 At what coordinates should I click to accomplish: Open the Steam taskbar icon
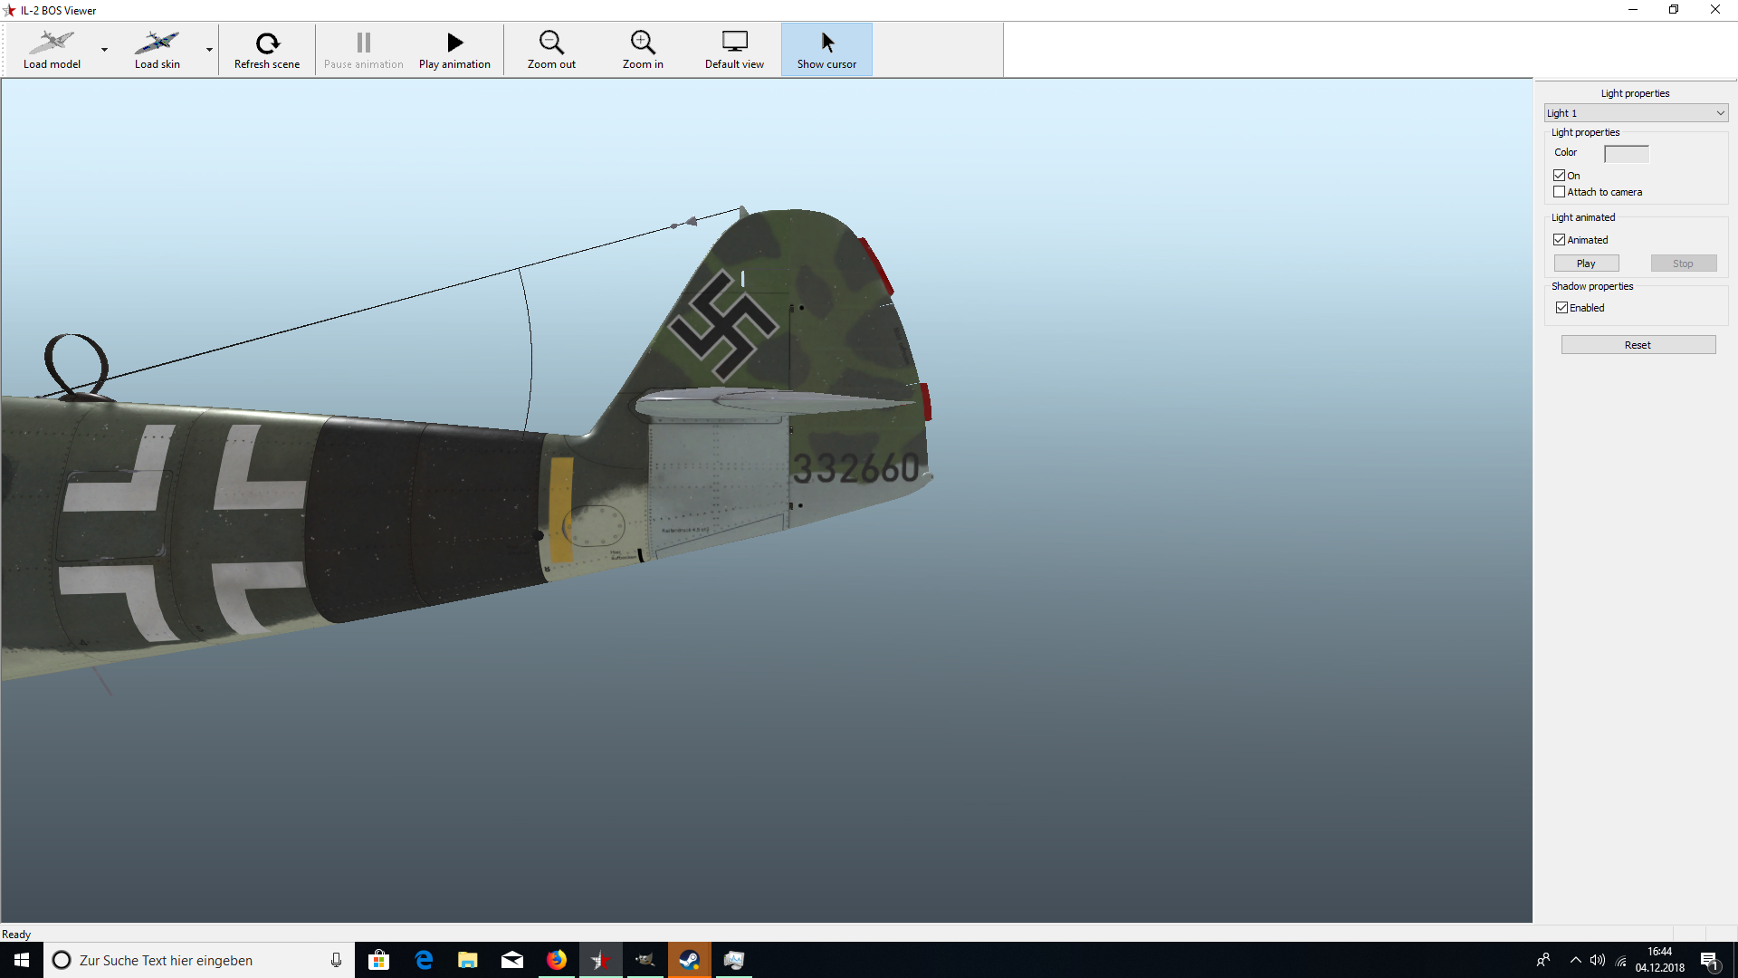point(689,960)
